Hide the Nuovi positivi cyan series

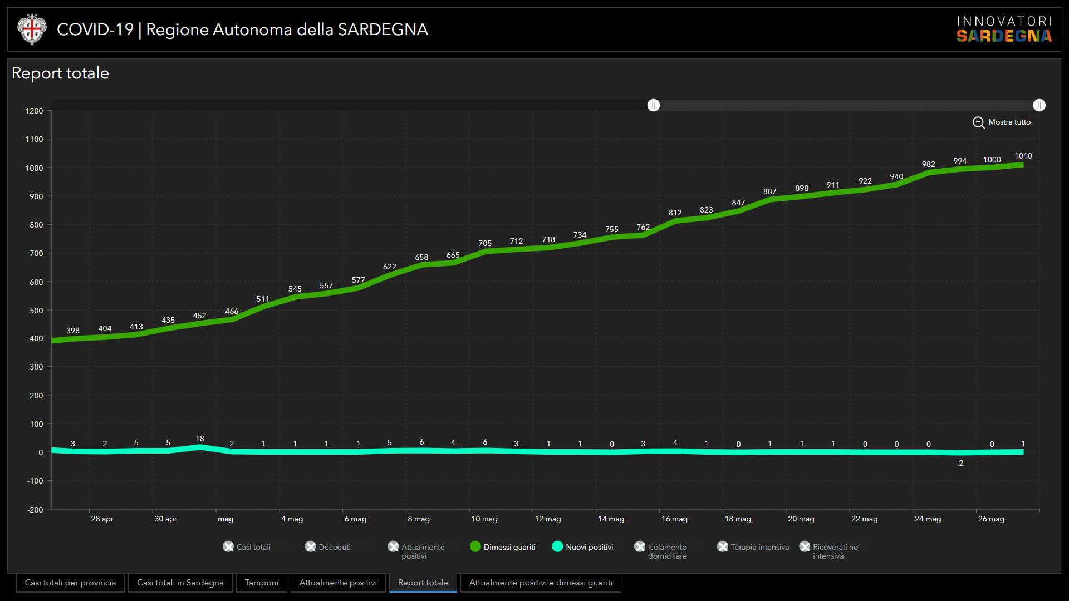(557, 546)
